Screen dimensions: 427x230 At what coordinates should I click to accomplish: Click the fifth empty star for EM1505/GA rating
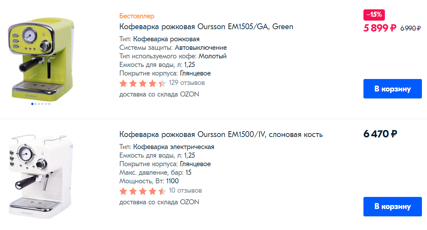pyautogui.click(x=162, y=83)
